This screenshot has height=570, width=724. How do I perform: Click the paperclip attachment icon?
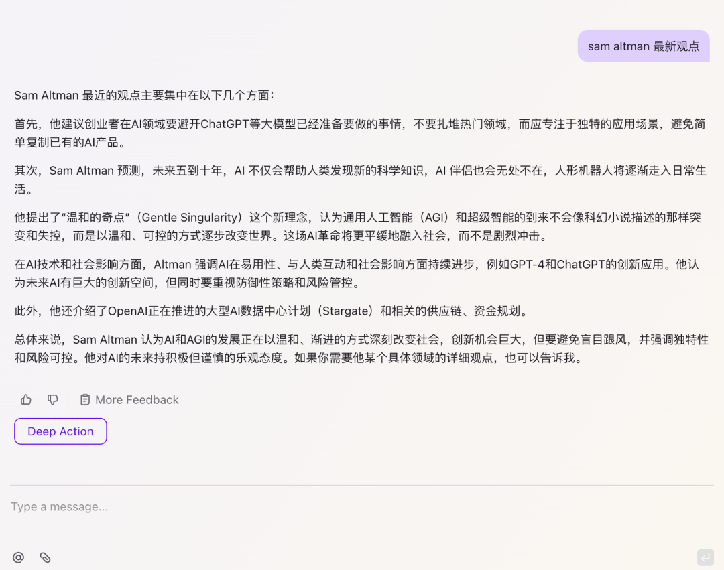45,557
